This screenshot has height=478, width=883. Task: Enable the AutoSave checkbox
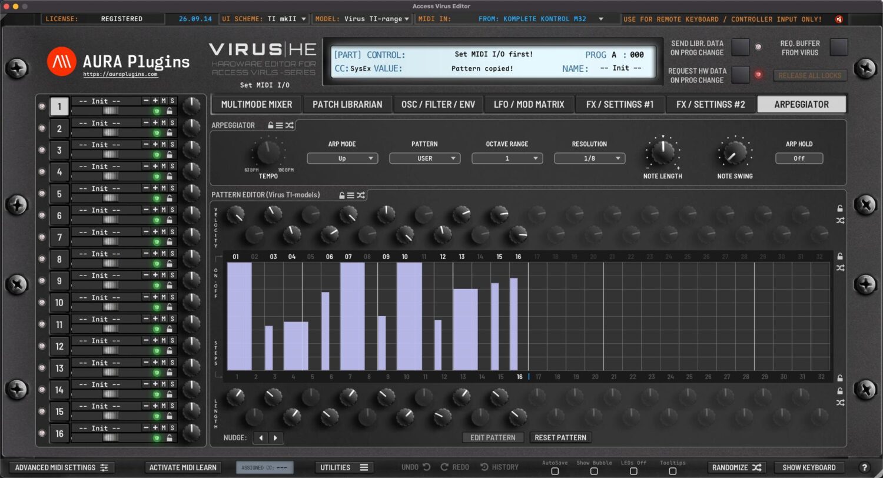555,471
